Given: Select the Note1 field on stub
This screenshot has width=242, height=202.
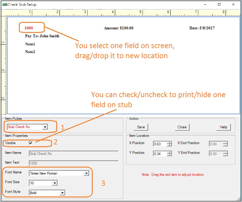Looking at the screenshot, I should click(x=30, y=44).
